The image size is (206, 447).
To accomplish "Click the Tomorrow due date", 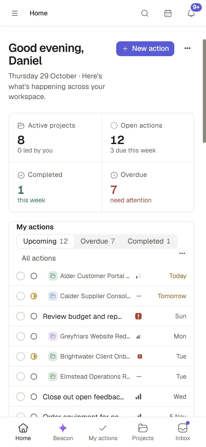I will [x=172, y=296].
